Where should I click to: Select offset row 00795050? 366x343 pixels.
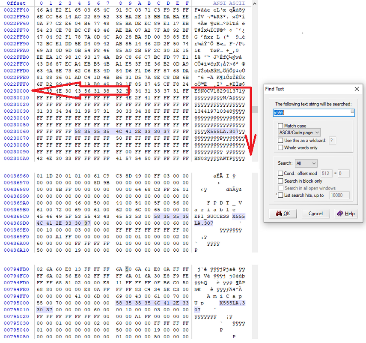16,337
